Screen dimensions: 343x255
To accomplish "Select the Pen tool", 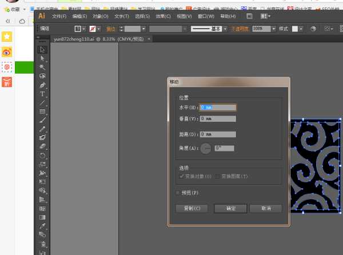I will (42, 85).
